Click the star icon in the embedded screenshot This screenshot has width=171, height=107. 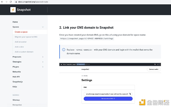click(x=158, y=64)
